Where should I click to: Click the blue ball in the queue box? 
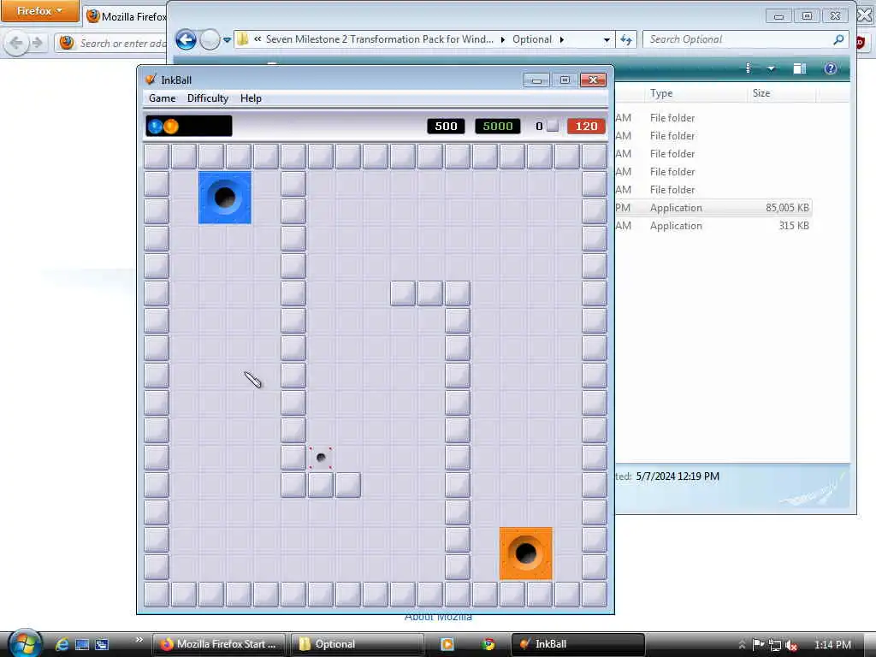pos(156,127)
